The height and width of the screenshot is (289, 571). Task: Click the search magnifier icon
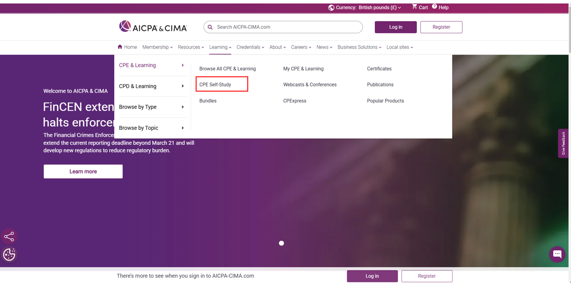210,27
